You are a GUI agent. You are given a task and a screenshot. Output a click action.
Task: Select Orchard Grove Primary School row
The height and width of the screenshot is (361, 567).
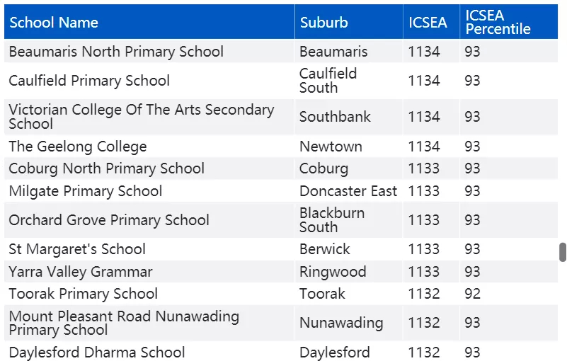(281, 220)
